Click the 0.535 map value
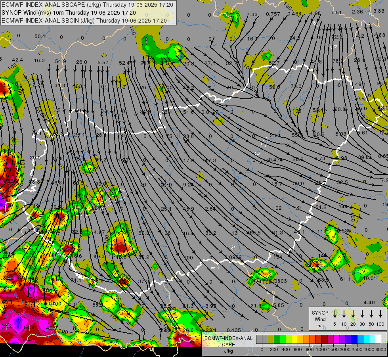This screenshot has height=357, width=388. (x=344, y=231)
